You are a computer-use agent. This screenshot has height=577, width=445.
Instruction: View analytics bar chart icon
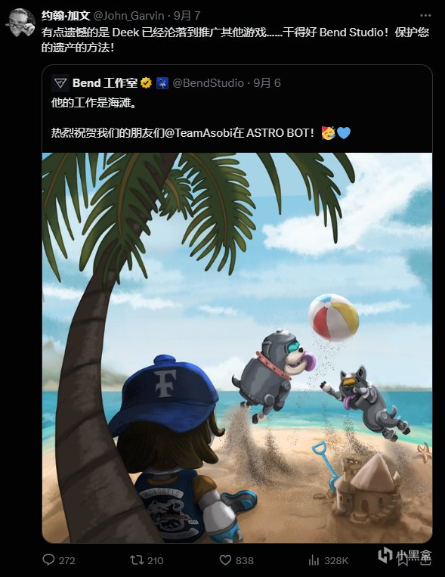pos(314,560)
